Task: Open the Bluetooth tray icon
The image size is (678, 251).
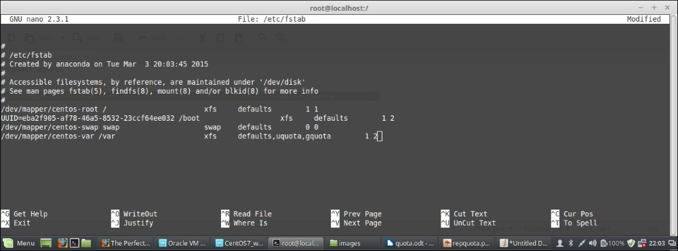Action: tap(570, 244)
